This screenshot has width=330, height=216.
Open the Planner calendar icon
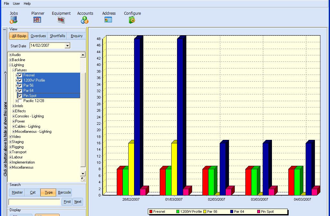(x=37, y=20)
